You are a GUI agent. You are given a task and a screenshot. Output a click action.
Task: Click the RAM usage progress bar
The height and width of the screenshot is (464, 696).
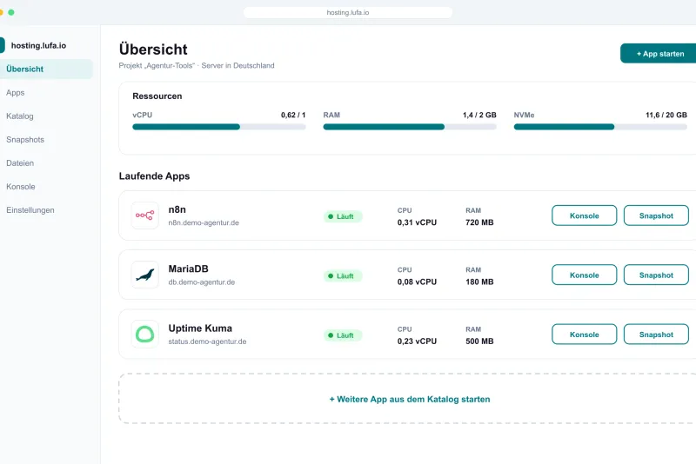coord(410,127)
